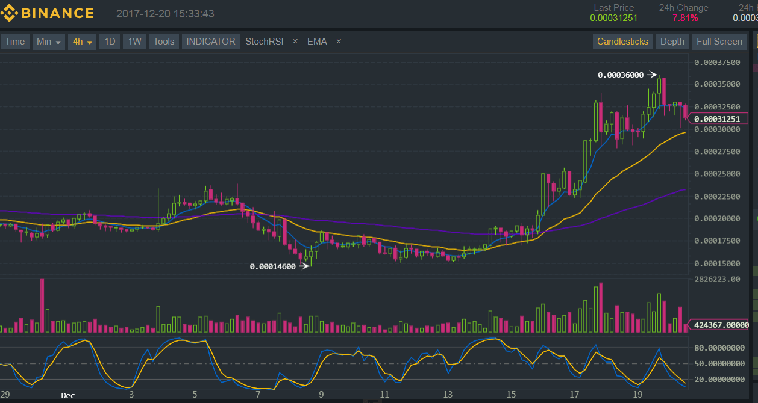The width and height of the screenshot is (758, 403).
Task: Select the Time chart view
Action: click(x=15, y=42)
